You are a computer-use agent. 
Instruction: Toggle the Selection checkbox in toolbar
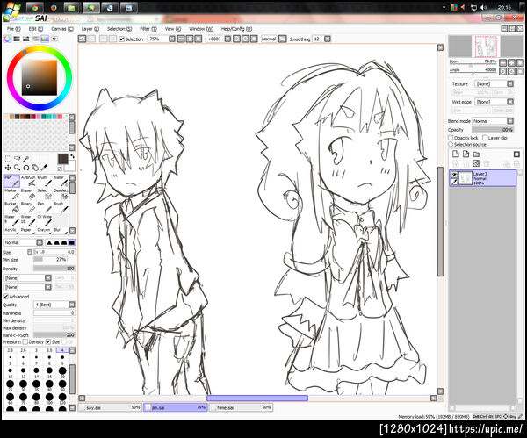[122, 39]
